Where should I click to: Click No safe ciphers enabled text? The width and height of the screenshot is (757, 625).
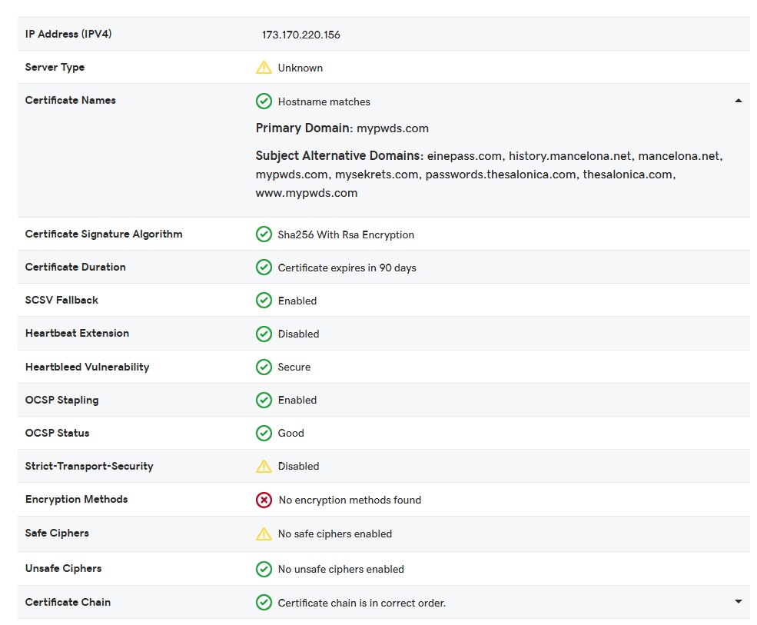pos(334,534)
